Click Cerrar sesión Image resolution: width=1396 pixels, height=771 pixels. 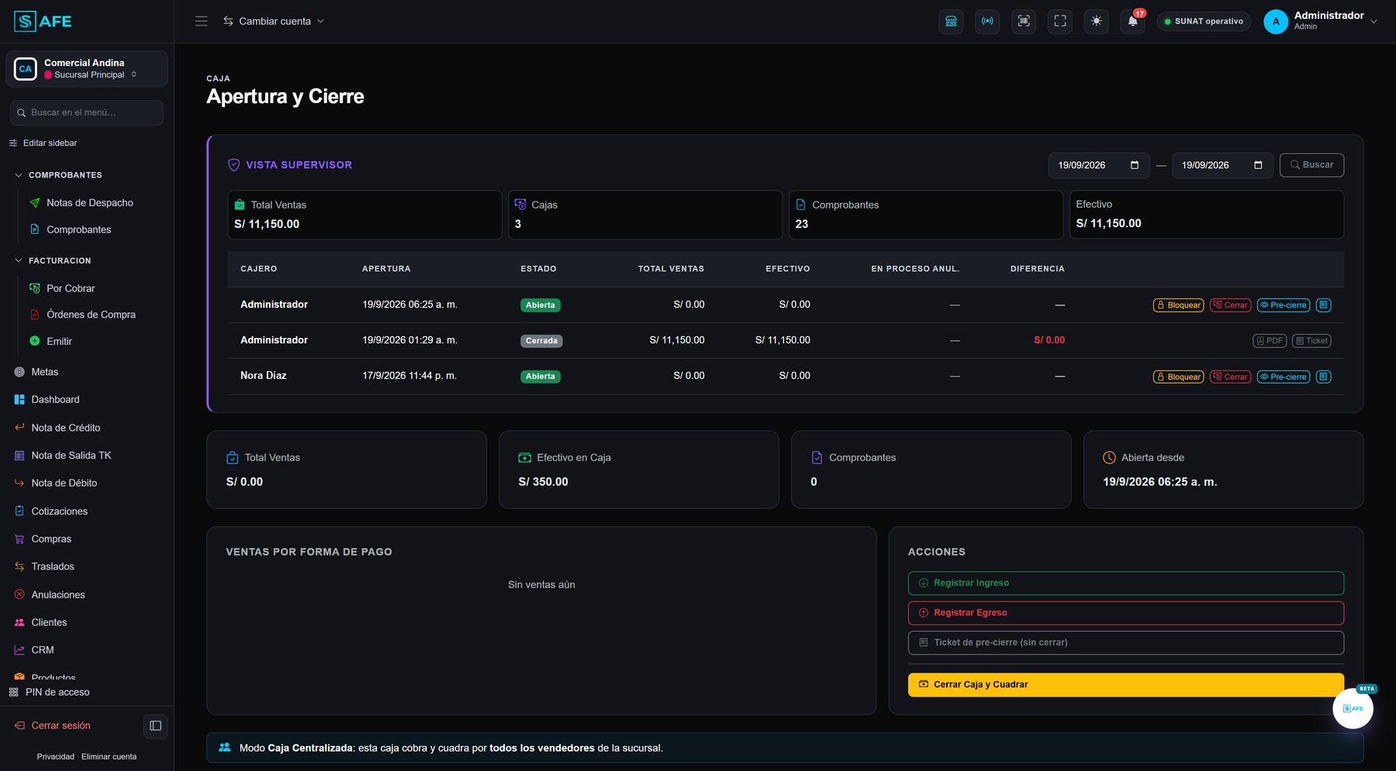click(53, 726)
